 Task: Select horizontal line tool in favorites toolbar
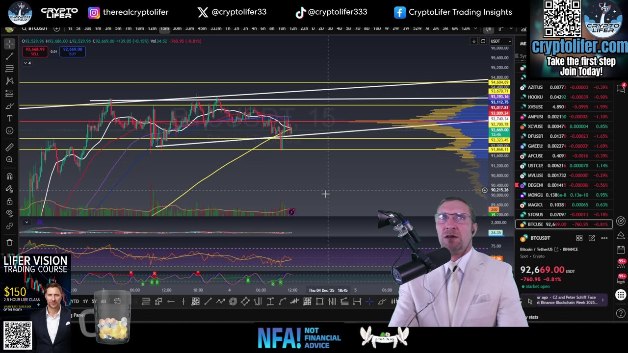pos(171,302)
